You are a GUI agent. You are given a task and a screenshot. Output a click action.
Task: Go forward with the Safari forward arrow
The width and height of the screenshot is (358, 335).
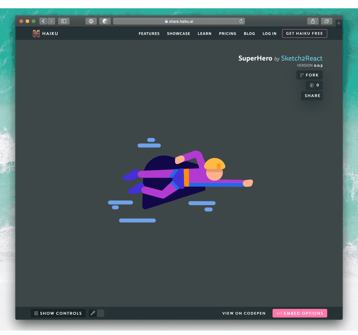point(51,21)
